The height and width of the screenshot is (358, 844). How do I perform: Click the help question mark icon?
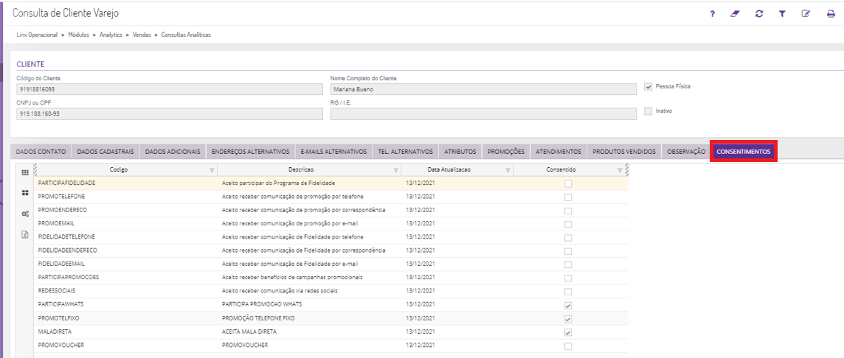(712, 14)
